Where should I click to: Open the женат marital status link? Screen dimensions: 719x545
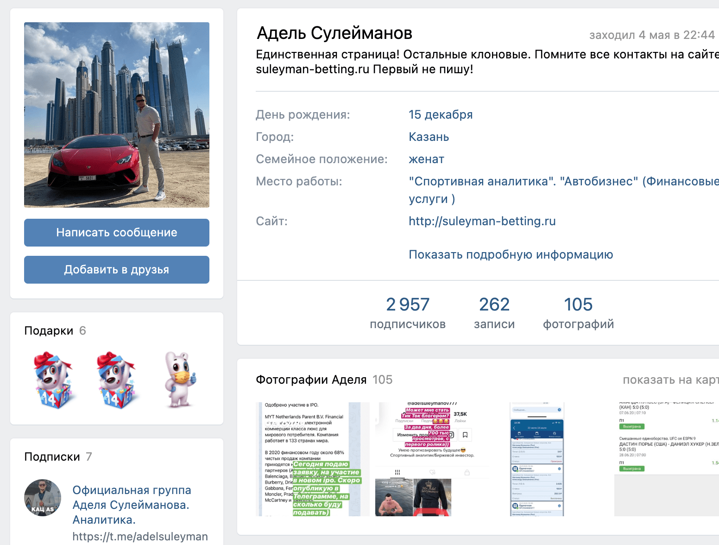(x=426, y=159)
